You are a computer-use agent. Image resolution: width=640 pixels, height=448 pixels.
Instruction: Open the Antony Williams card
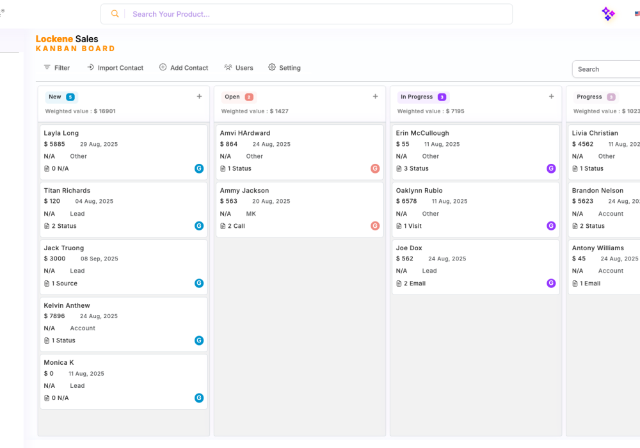coord(605,267)
